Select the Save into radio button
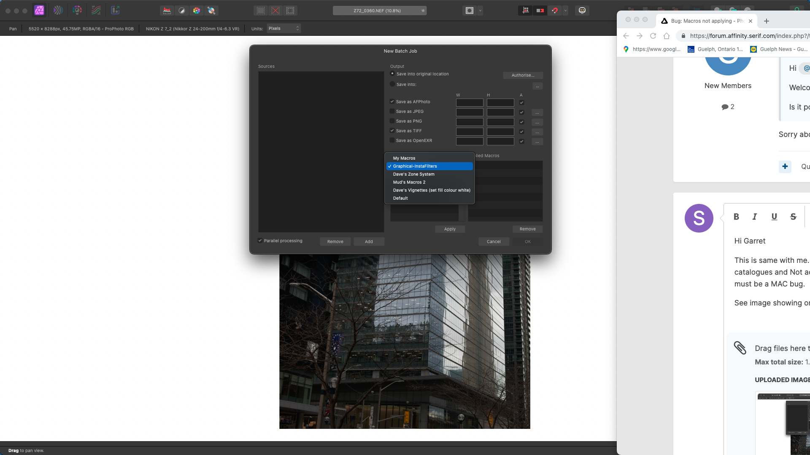810x455 pixels. tap(392, 84)
